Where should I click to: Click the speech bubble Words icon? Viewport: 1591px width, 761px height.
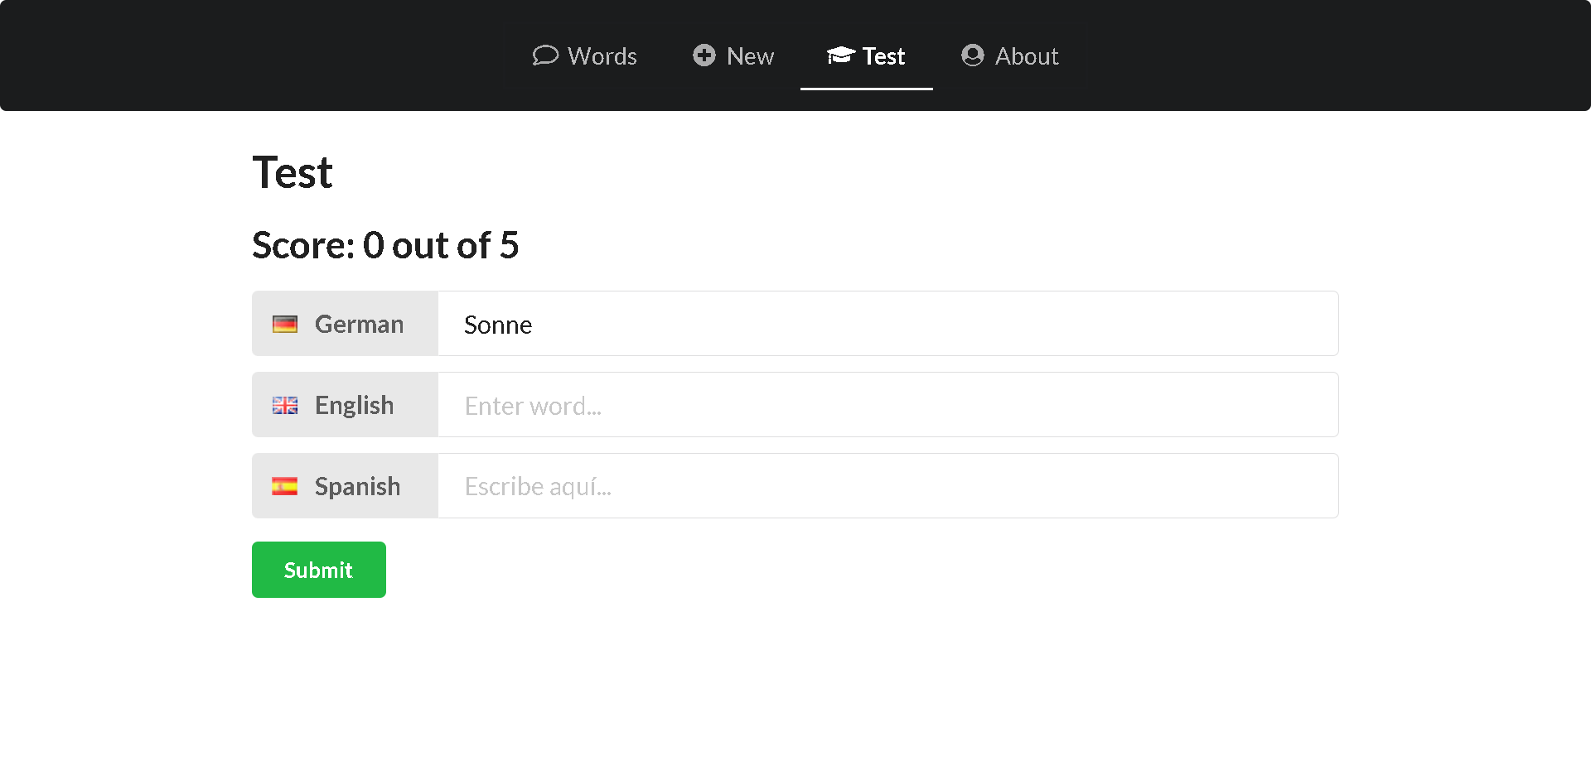tap(545, 55)
